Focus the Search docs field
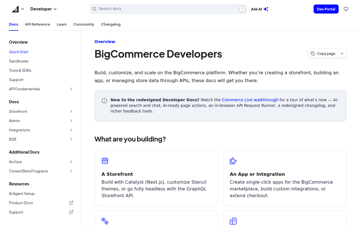The height and width of the screenshot is (225, 360). [168, 9]
